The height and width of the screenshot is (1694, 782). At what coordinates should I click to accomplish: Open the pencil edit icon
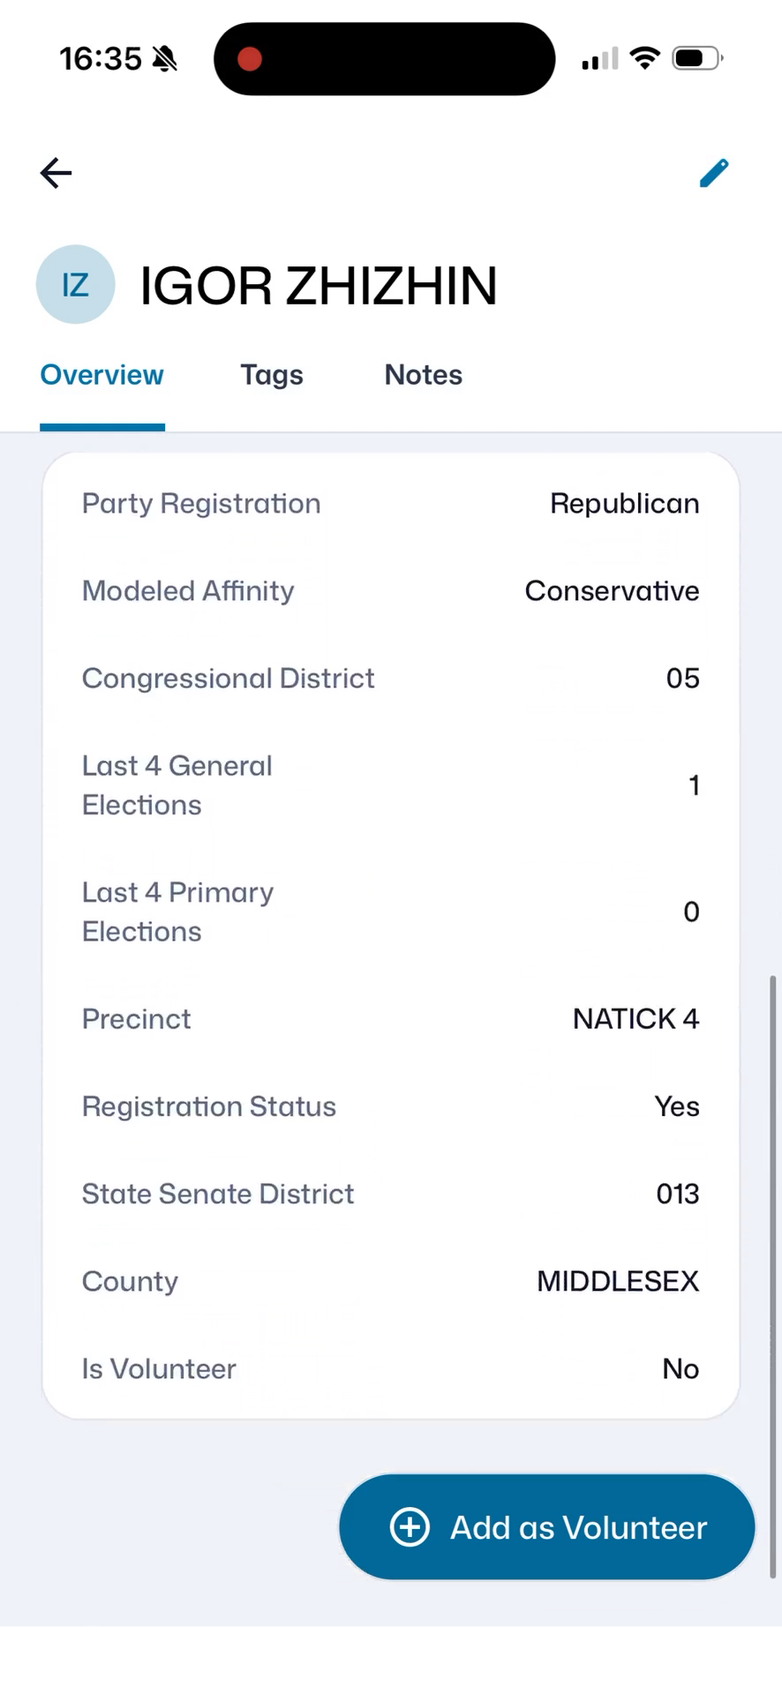pyautogui.click(x=714, y=173)
